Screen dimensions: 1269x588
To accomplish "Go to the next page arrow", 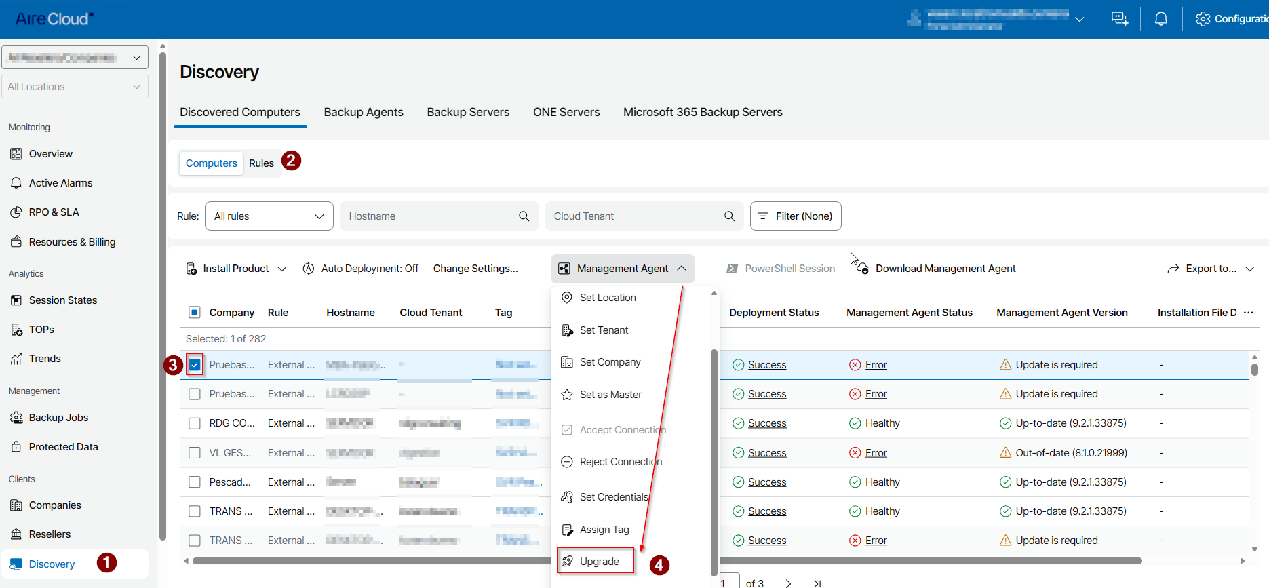I will click(x=788, y=583).
